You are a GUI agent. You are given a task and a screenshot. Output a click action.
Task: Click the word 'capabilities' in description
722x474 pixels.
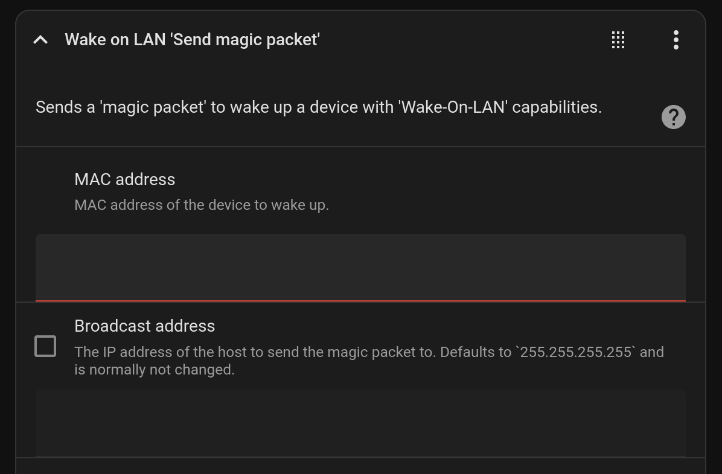pos(557,107)
